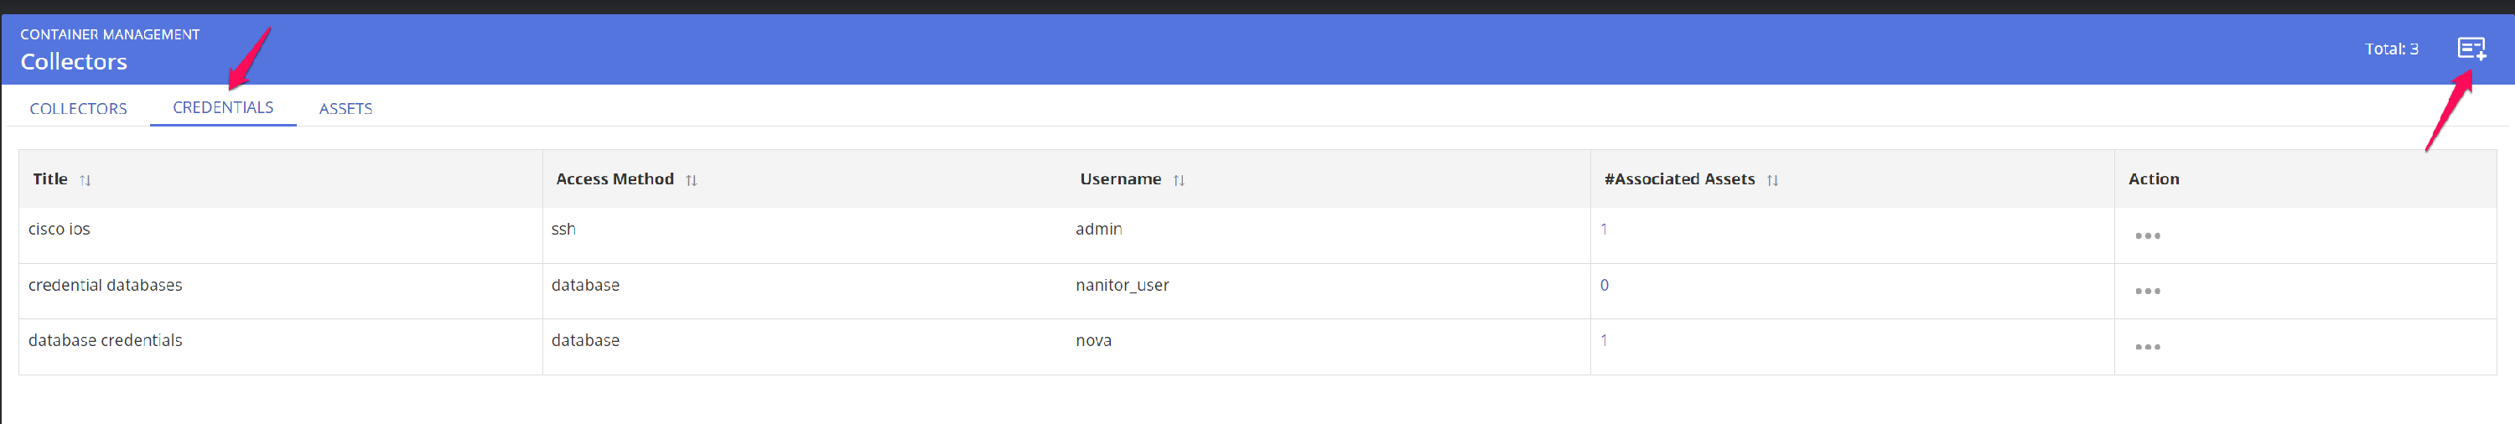The width and height of the screenshot is (2515, 424).
Task: Open action menu for credential databases row
Action: [2147, 291]
